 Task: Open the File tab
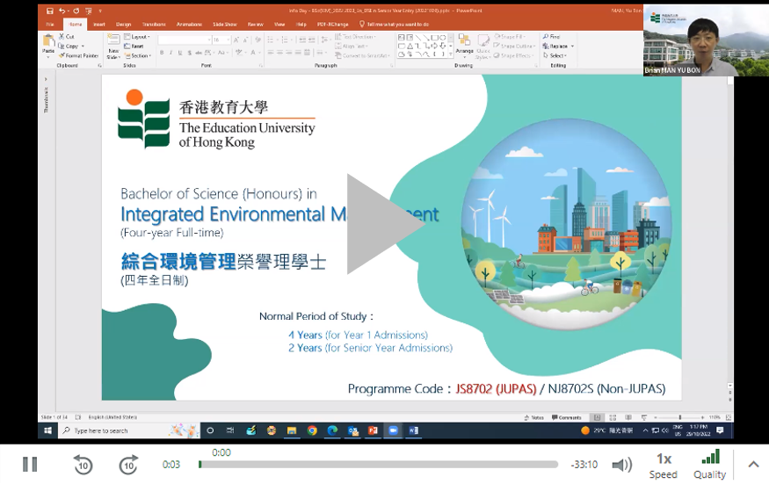click(x=50, y=24)
